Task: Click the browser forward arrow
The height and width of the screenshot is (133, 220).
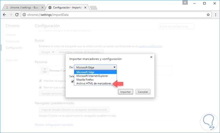Action: pos(11,15)
